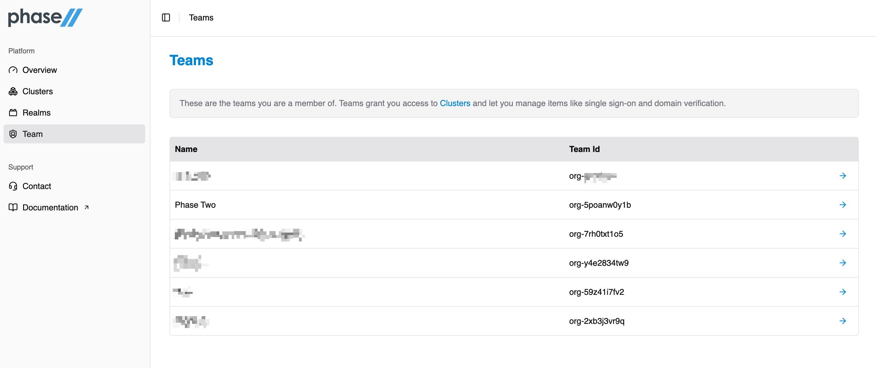Toggle the sidebar panel icon
Image resolution: width=876 pixels, height=368 pixels.
pyautogui.click(x=166, y=18)
